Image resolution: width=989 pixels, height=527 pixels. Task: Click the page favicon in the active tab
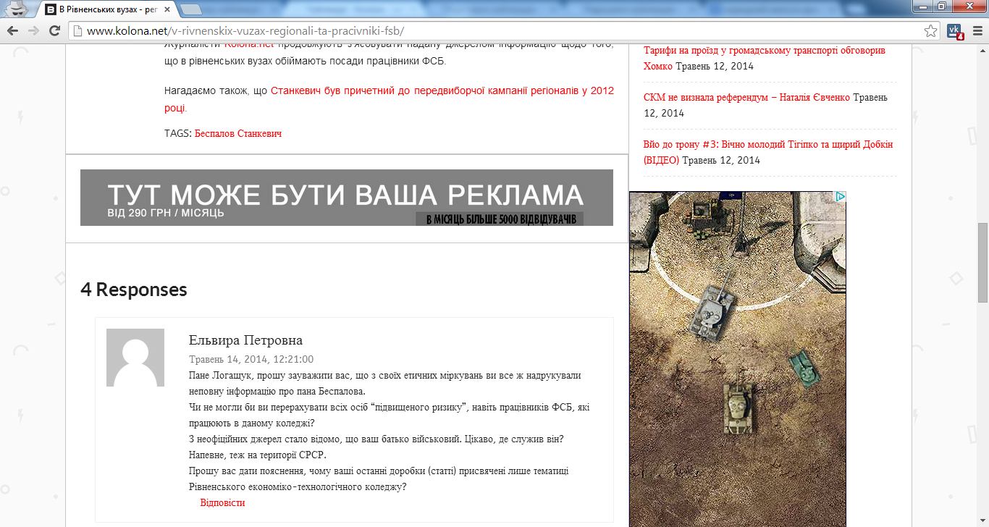click(x=50, y=10)
